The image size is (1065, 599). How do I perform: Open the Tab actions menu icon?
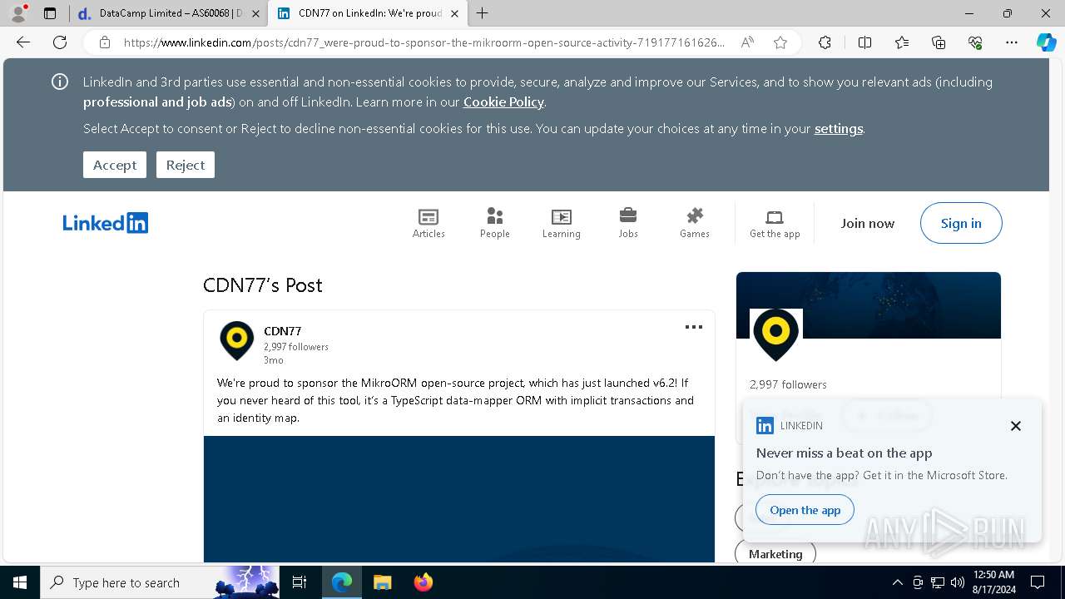coord(50,13)
